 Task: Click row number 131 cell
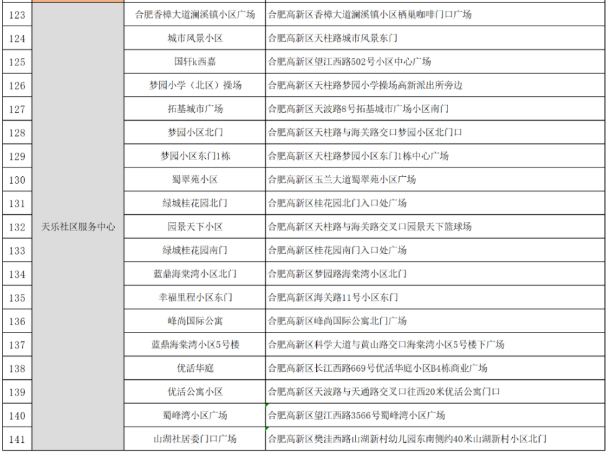[x=17, y=203]
